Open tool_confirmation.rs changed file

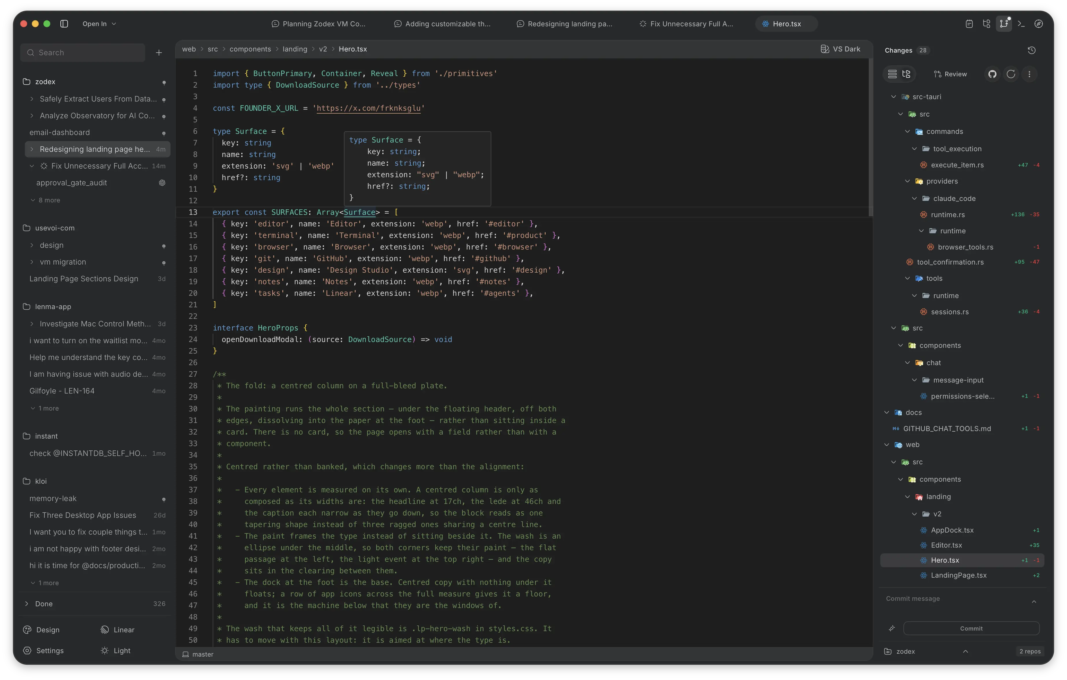click(962, 262)
